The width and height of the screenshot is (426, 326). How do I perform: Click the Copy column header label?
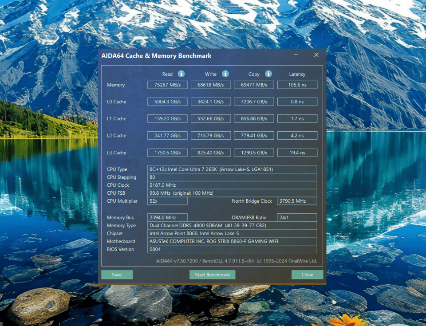[254, 74]
